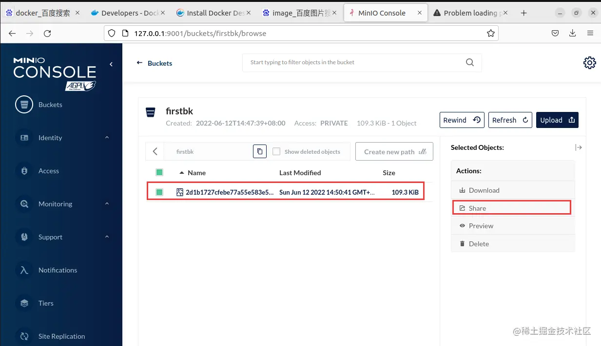The height and width of the screenshot is (346, 601).
Task: Click the image file type icon
Action: tap(180, 192)
